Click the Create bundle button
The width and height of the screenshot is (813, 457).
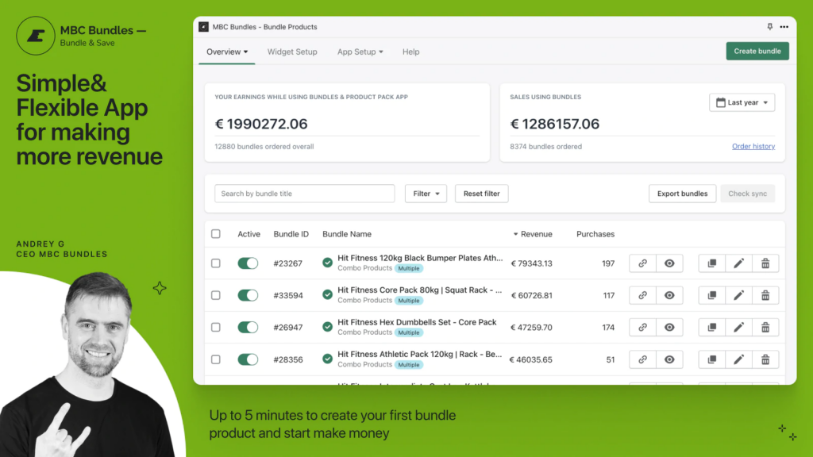(757, 52)
